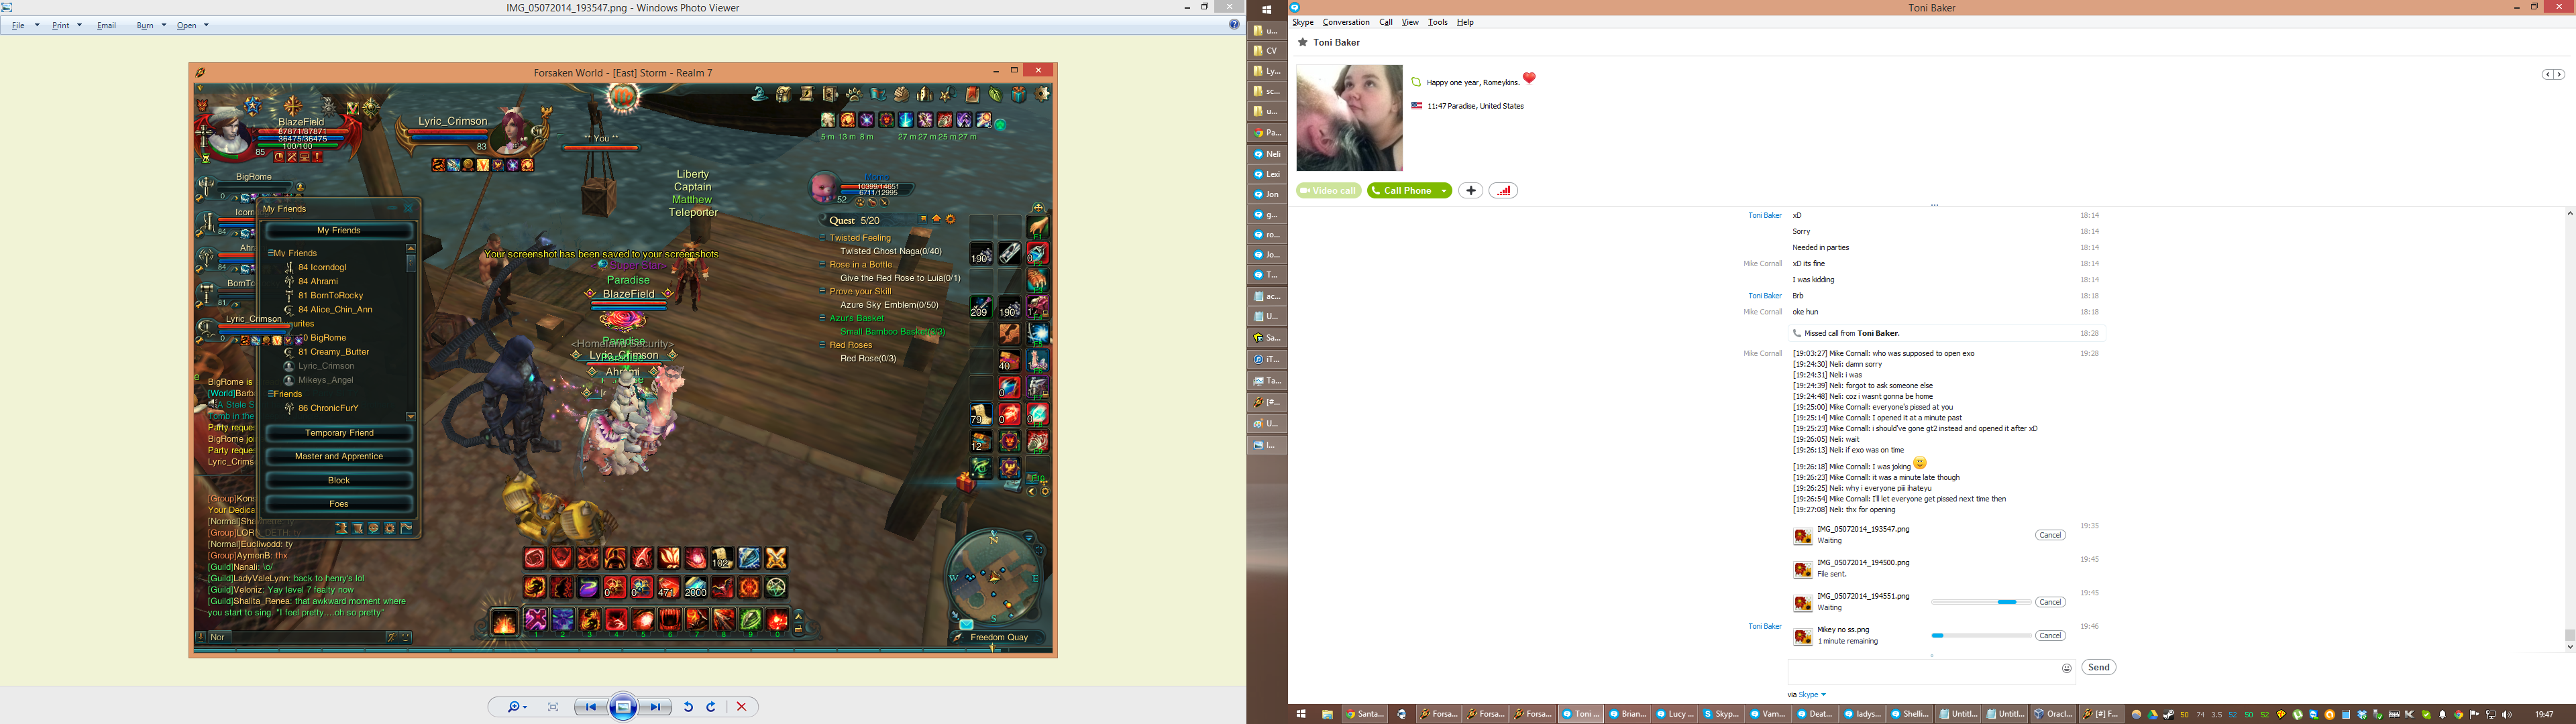Screen dimensions: 2576x724
Task: Switch to Lexi chat in vertical taskbar
Action: pyautogui.click(x=1266, y=174)
